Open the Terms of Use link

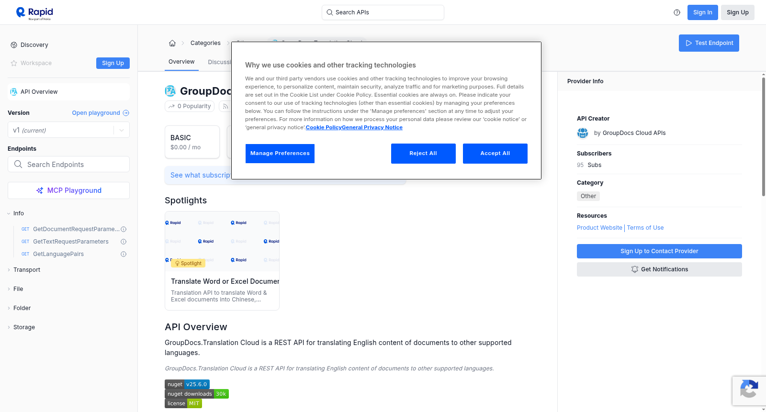pyautogui.click(x=645, y=228)
